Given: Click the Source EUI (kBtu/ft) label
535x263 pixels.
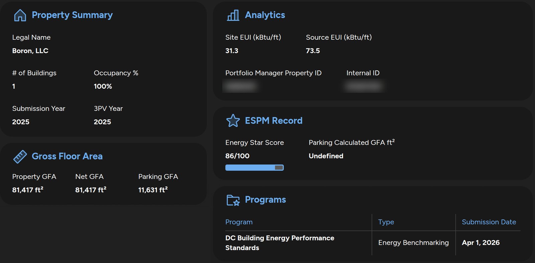Looking at the screenshot, I should click(x=339, y=37).
